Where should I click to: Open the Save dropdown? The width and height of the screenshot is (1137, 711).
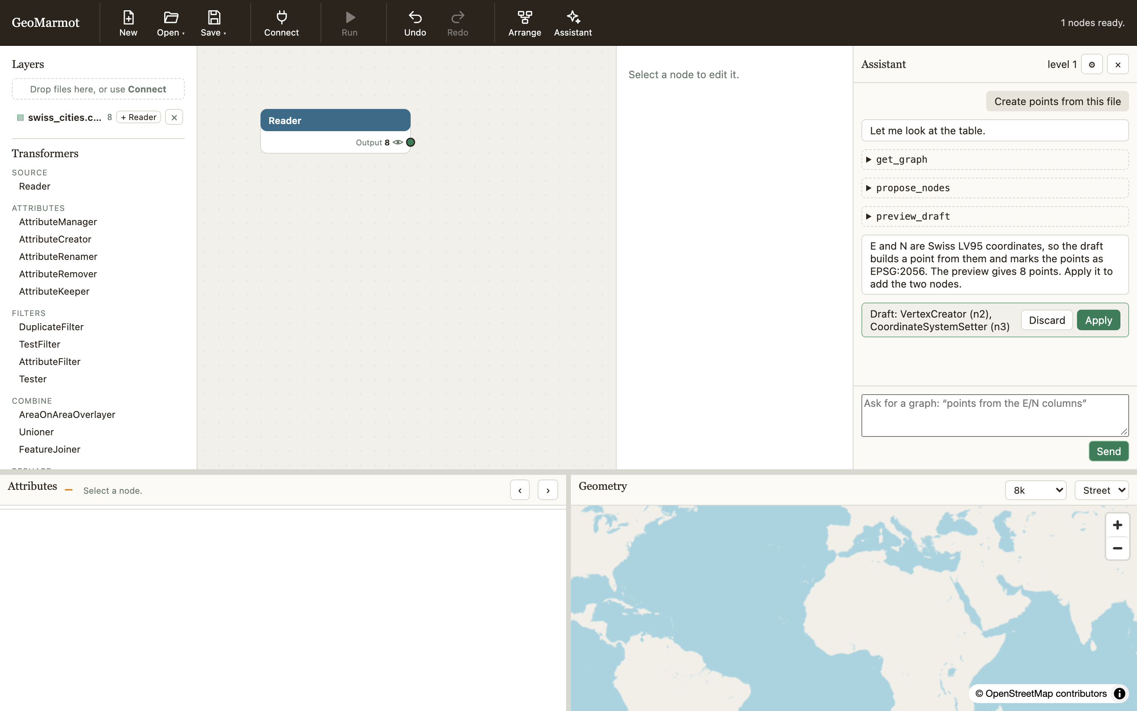tap(213, 23)
